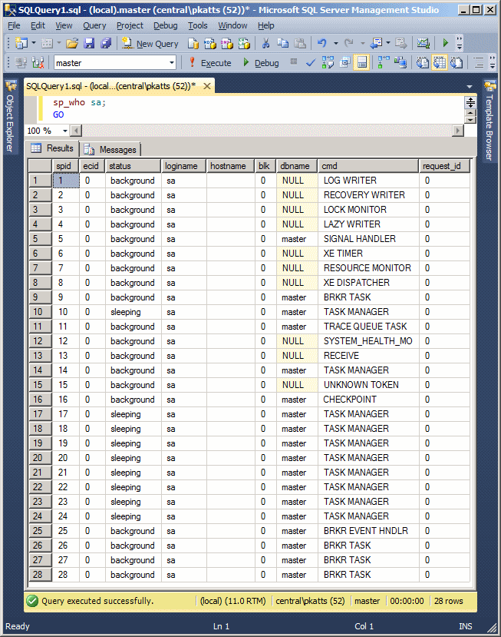Click the Paste toolbar icon
The width and height of the screenshot is (501, 637).
(300, 43)
